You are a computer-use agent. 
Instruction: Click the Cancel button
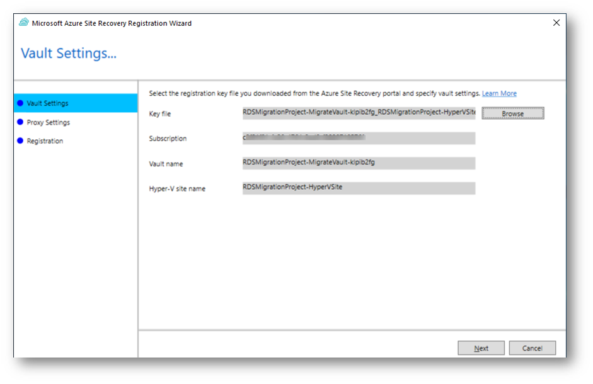point(532,347)
